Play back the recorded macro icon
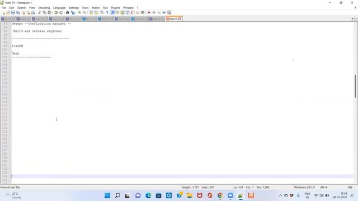This screenshot has width=358, height=201. 159,12
